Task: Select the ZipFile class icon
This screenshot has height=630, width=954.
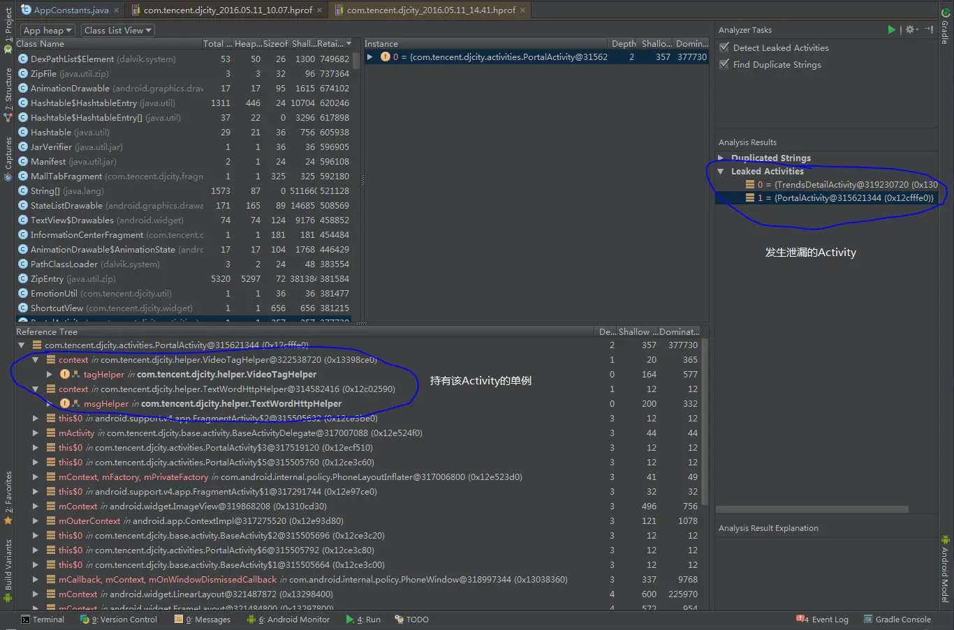Action: (x=23, y=73)
